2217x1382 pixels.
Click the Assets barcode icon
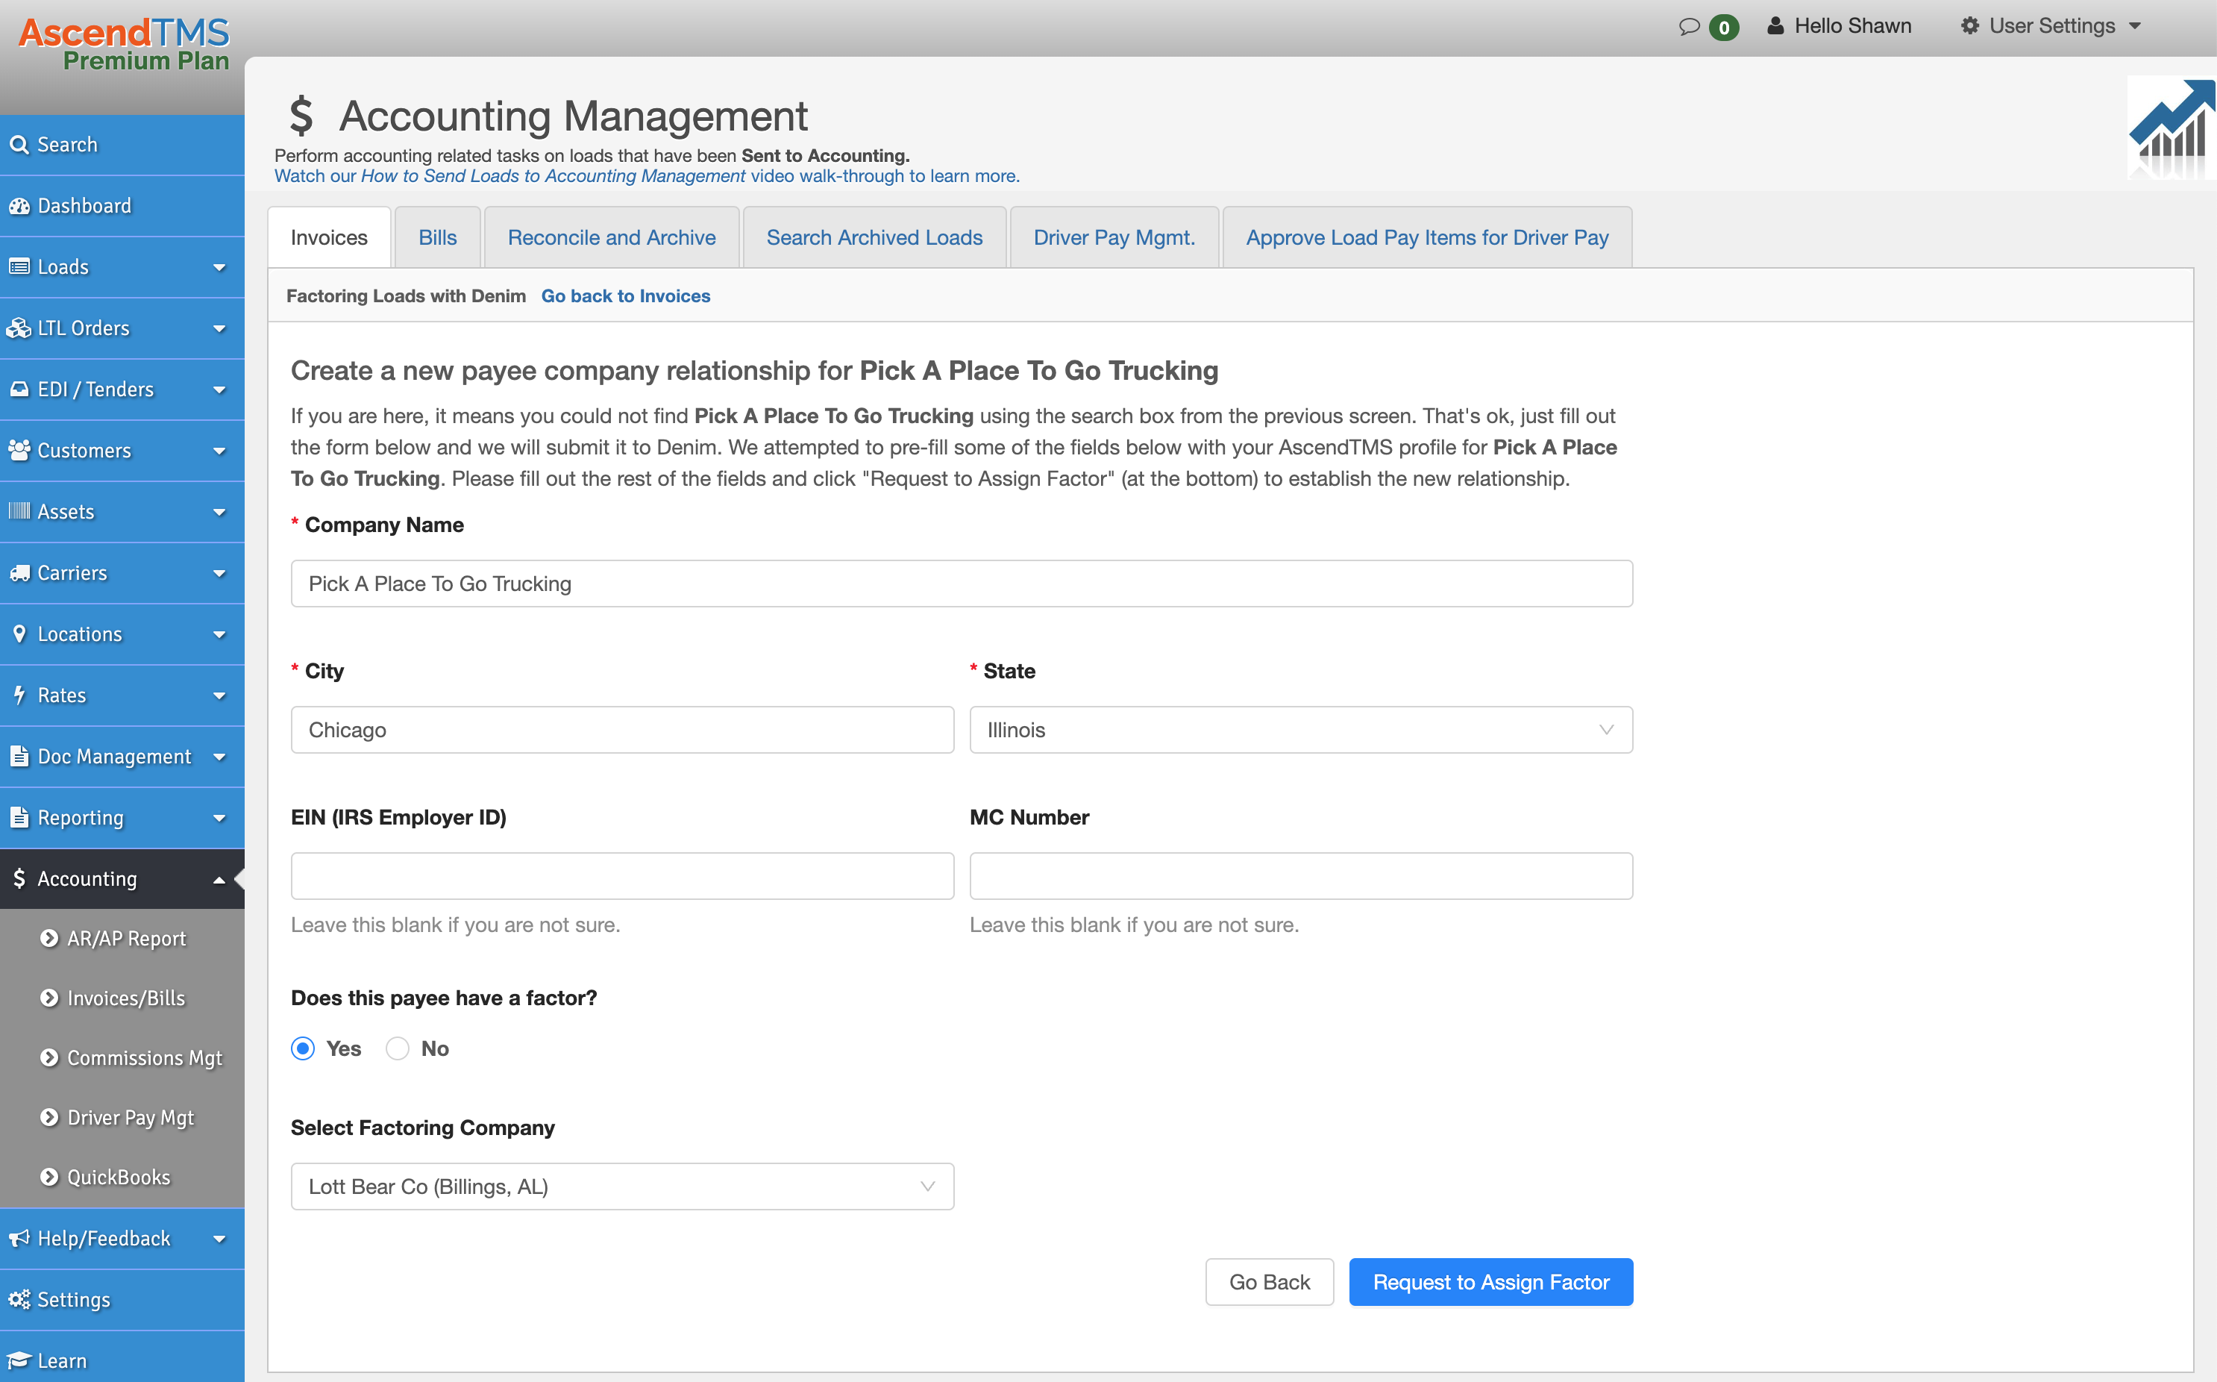[x=19, y=511]
